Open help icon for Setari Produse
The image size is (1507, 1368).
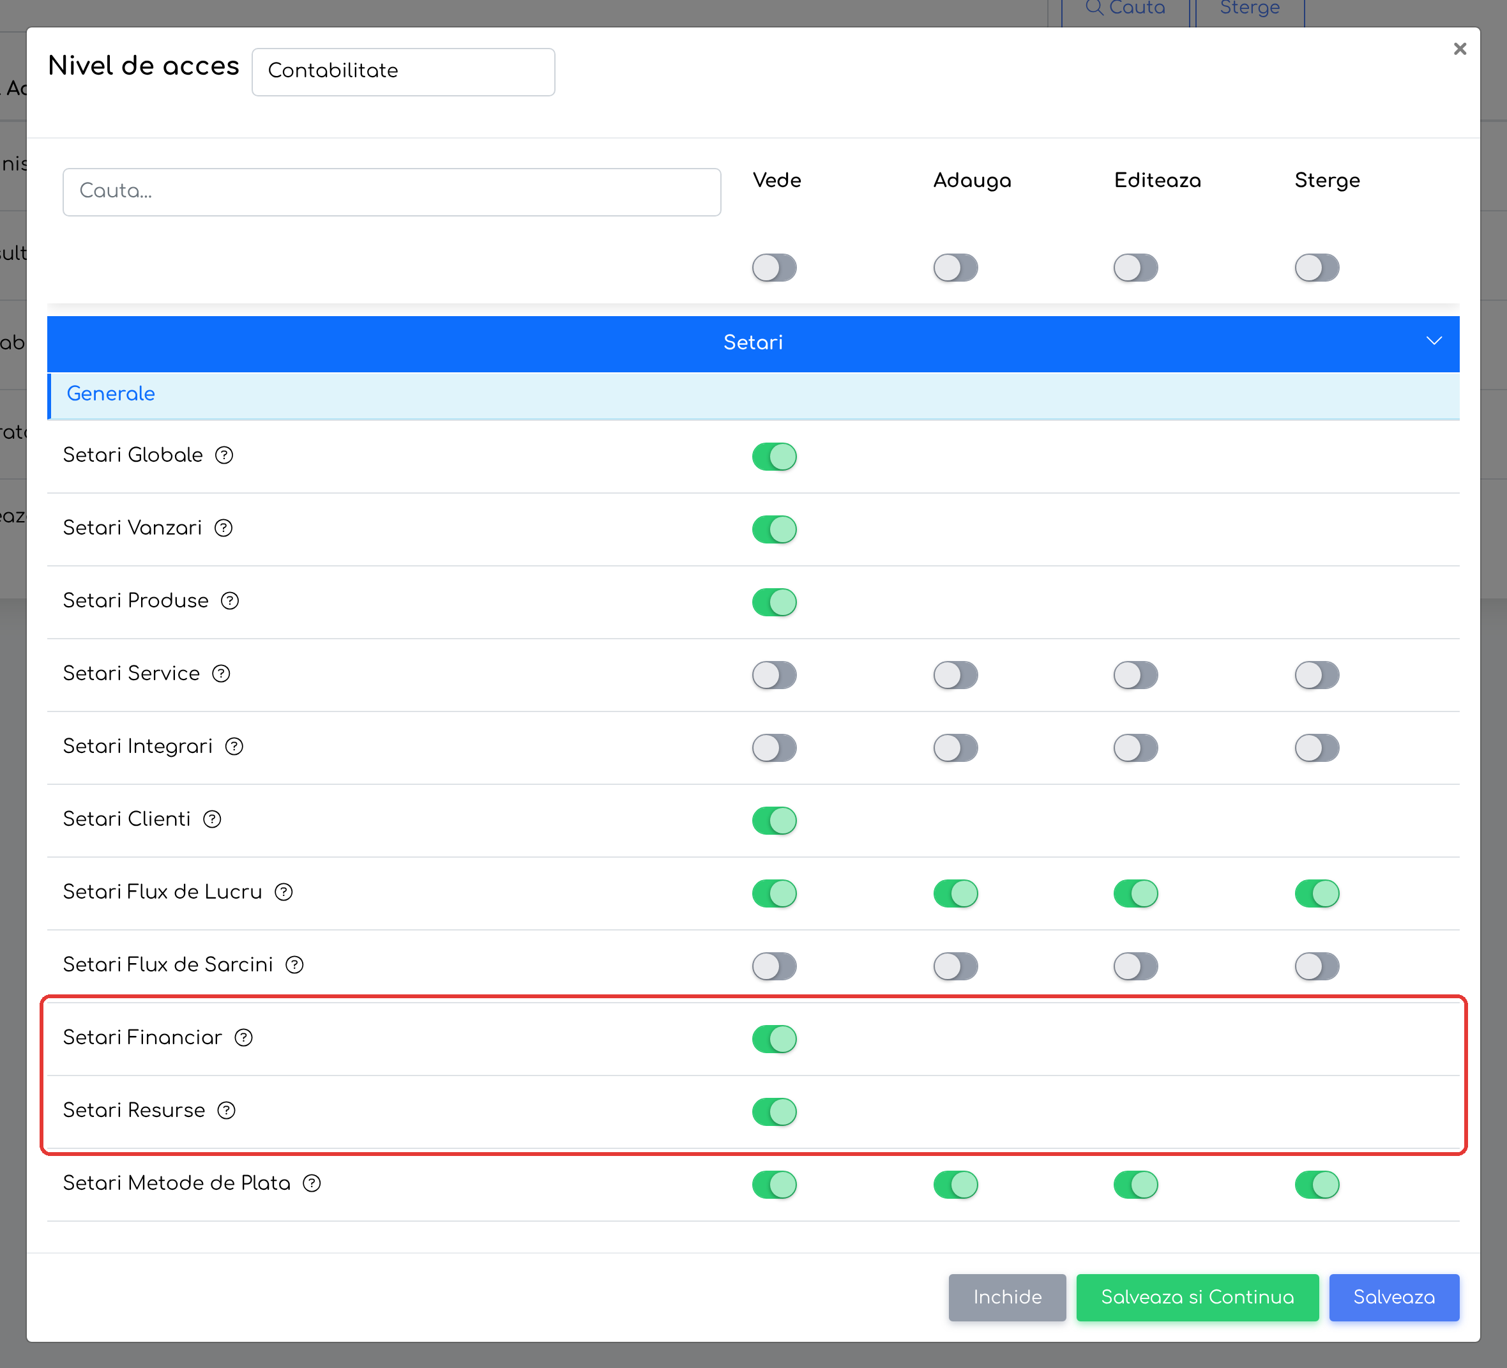pos(231,601)
